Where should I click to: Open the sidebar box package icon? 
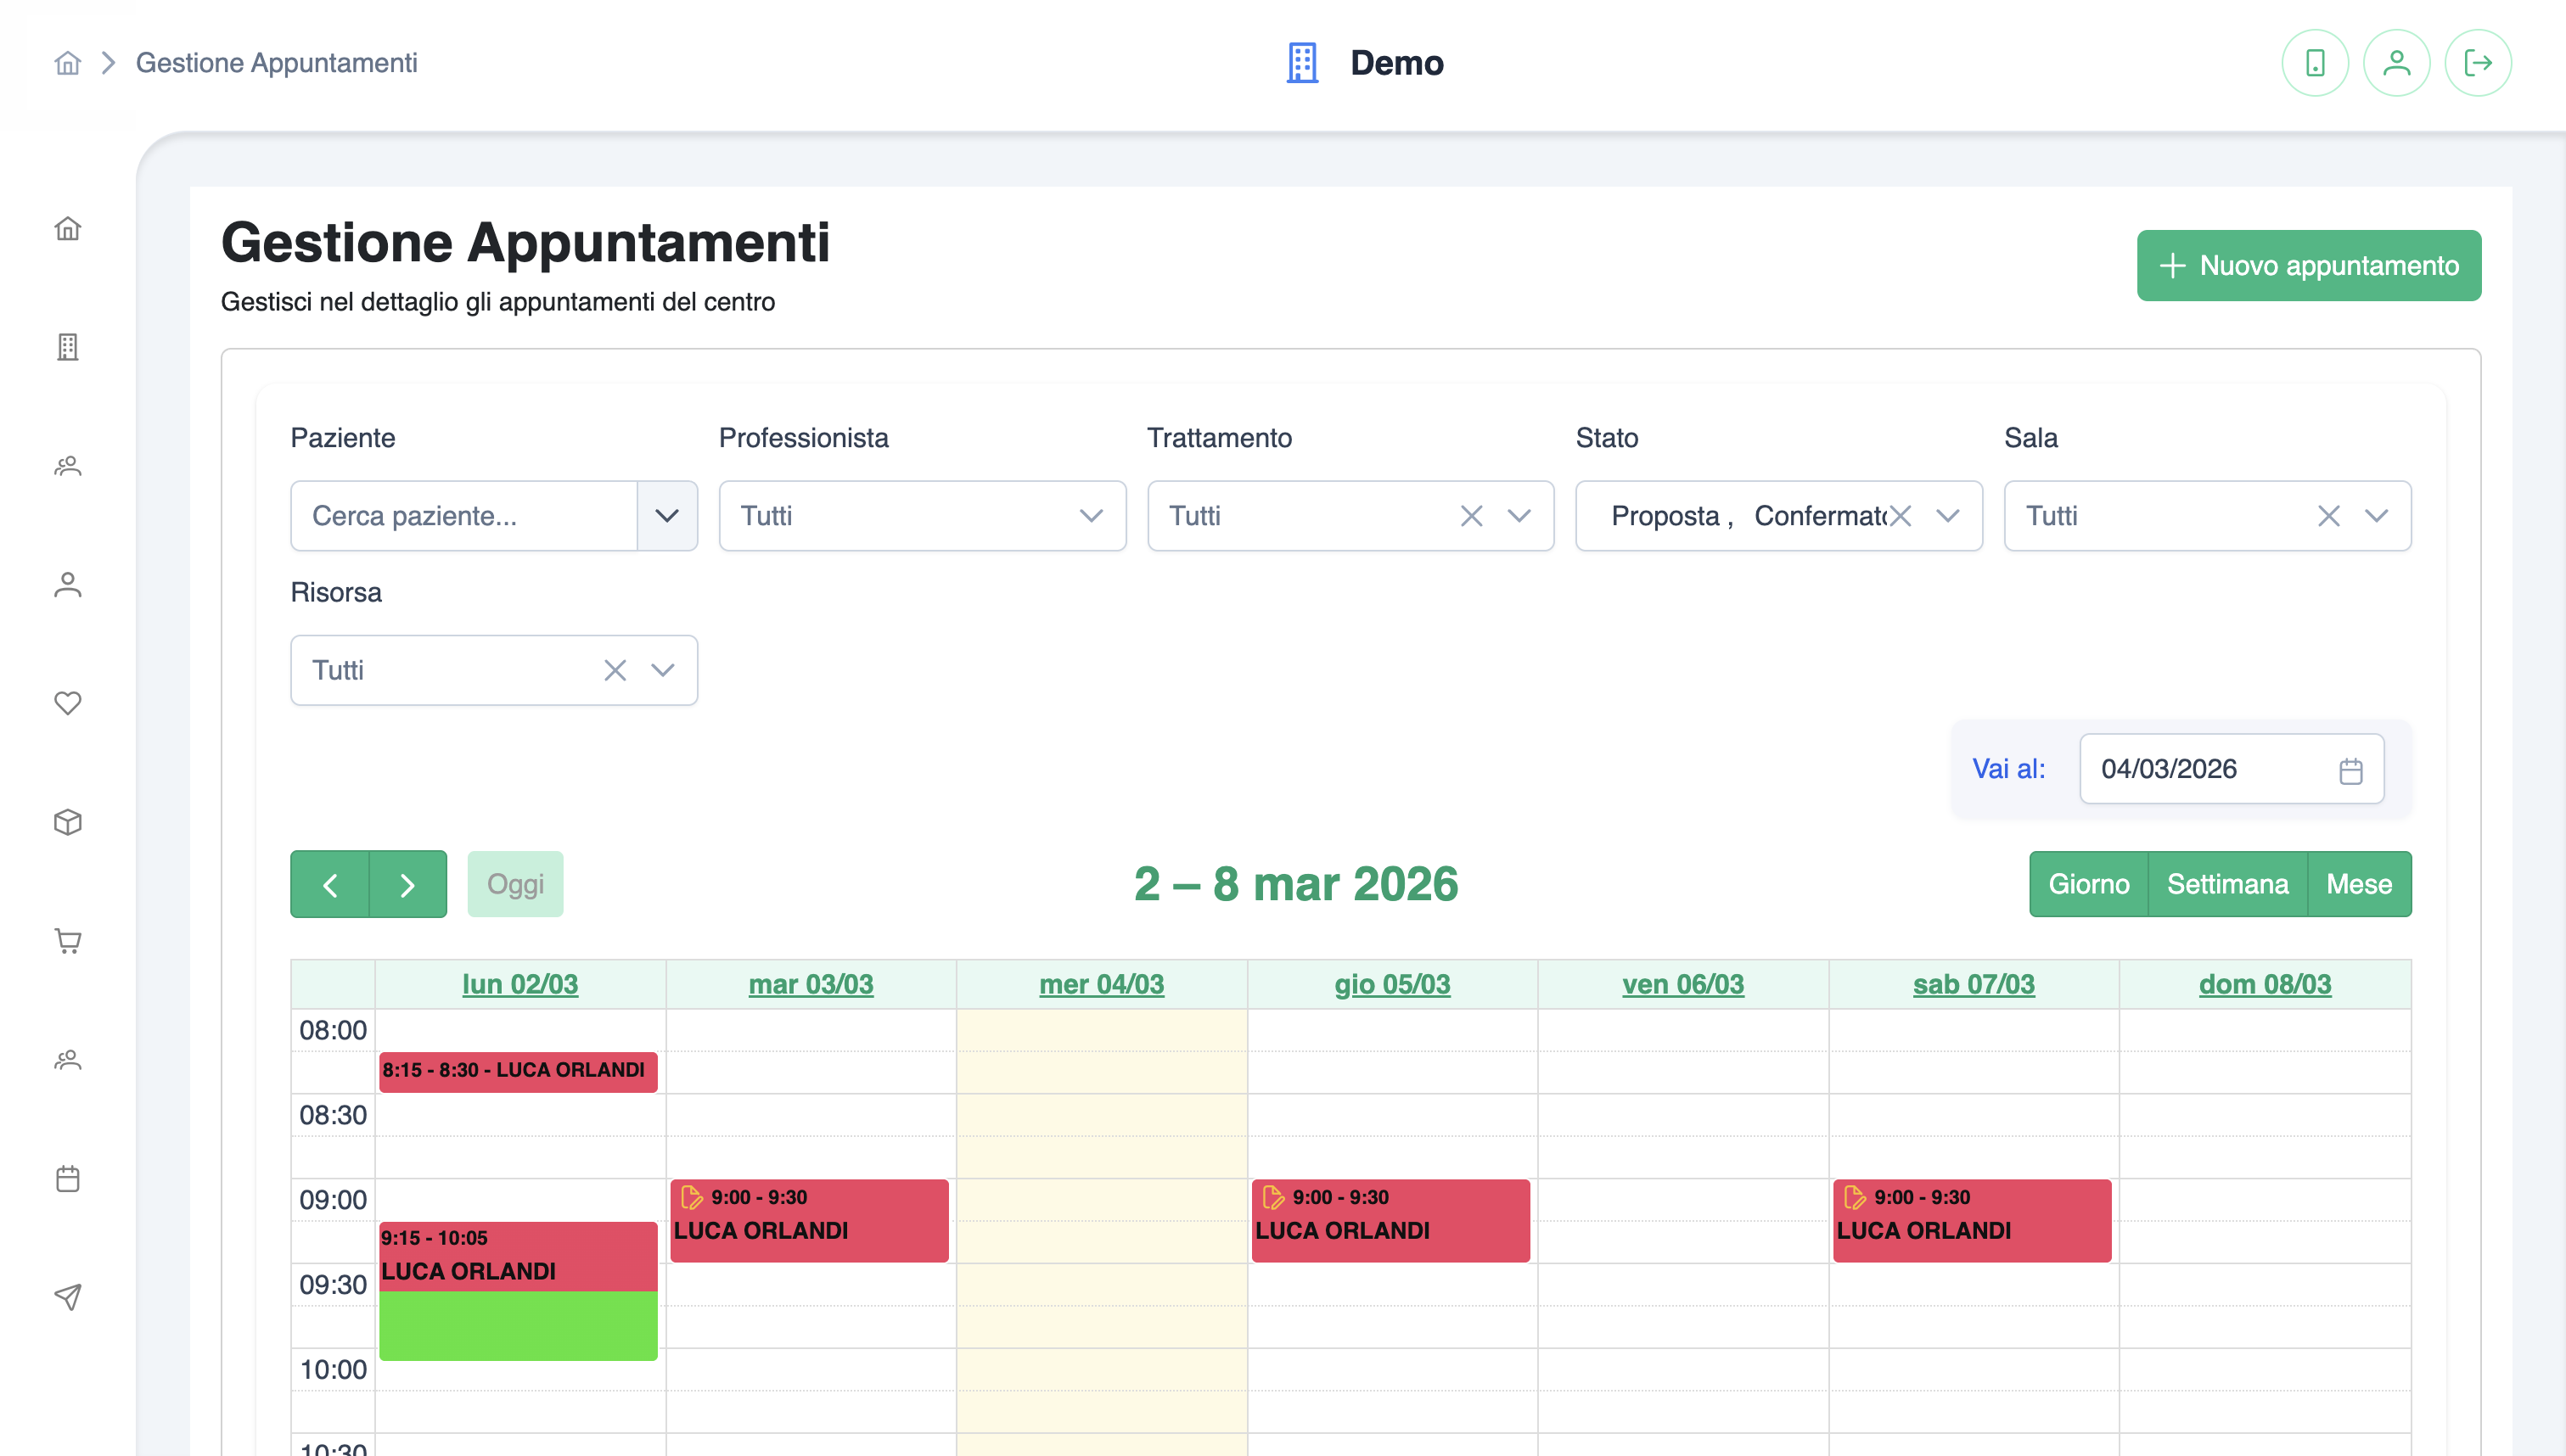[67, 822]
